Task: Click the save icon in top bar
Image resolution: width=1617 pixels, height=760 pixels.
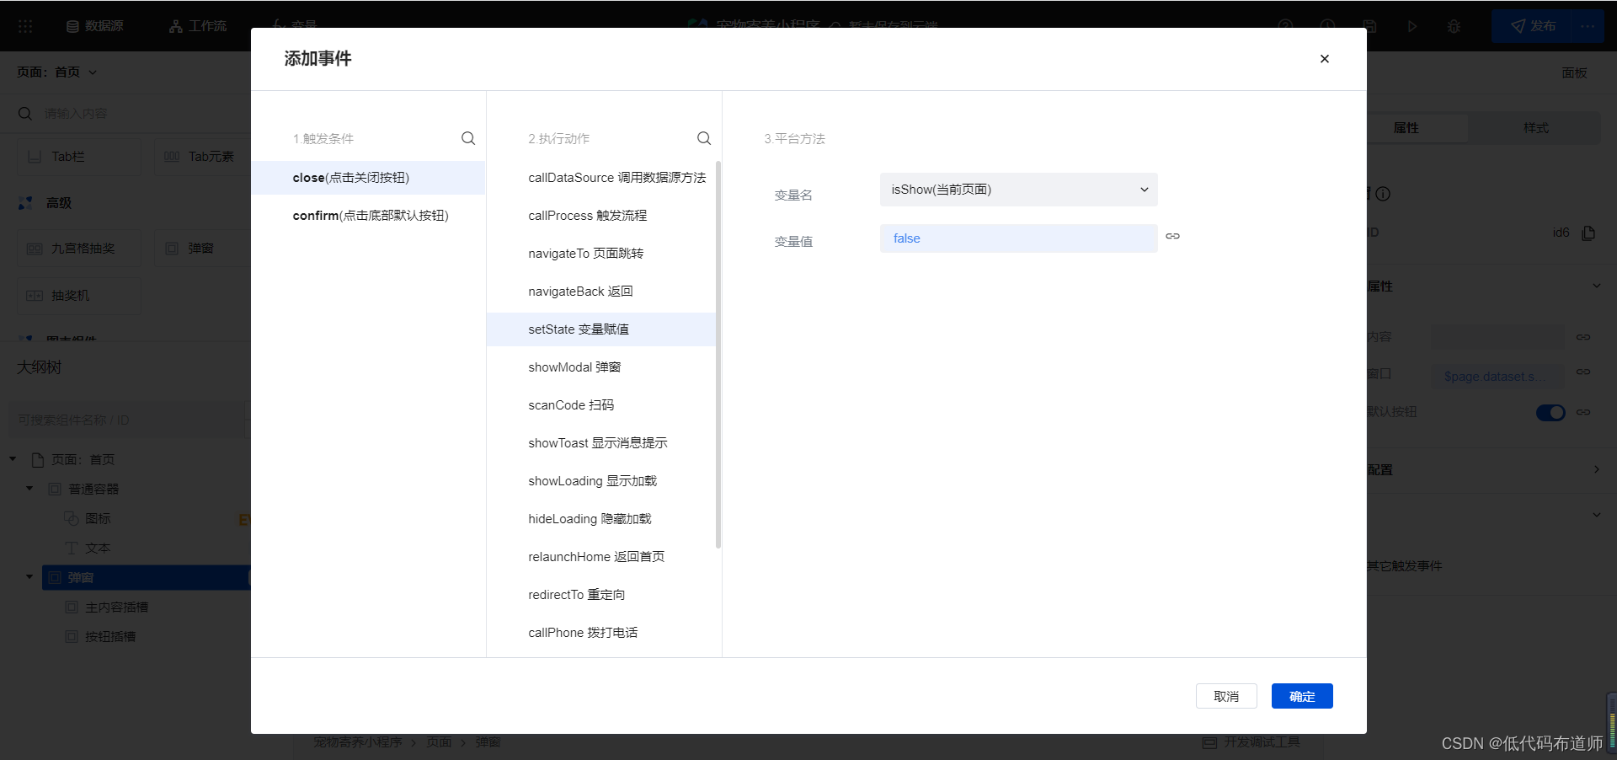Action: tap(1370, 26)
